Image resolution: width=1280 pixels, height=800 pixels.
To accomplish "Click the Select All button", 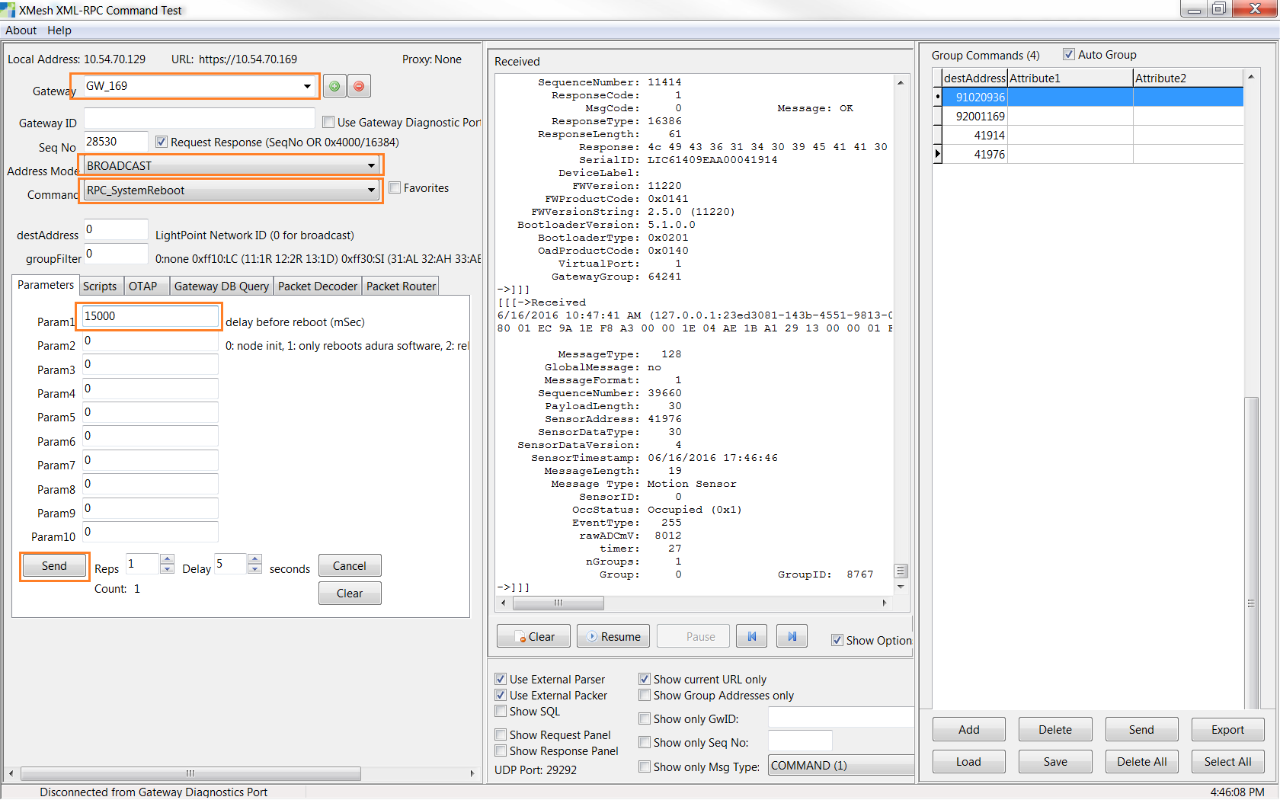I will pyautogui.click(x=1228, y=761).
